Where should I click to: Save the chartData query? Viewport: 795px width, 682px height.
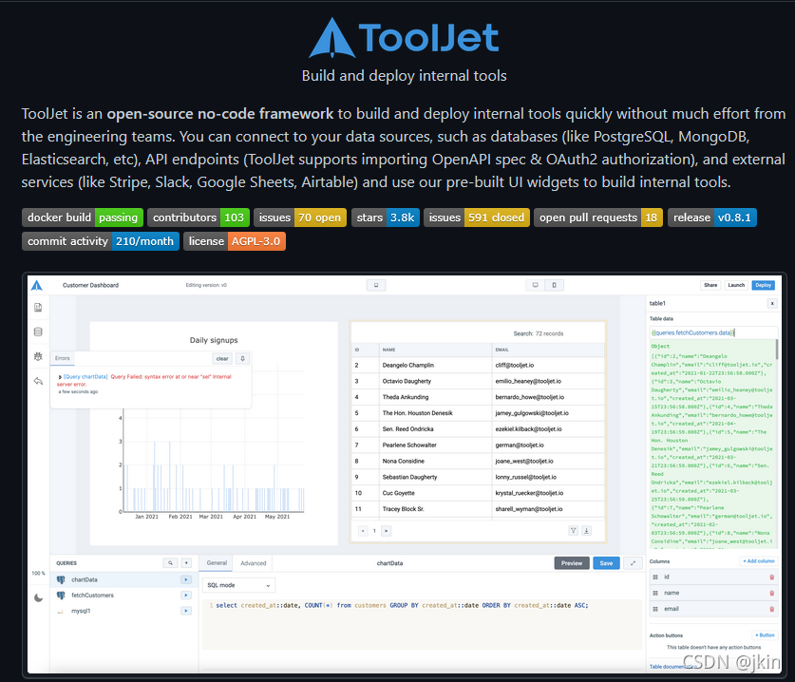coord(606,563)
